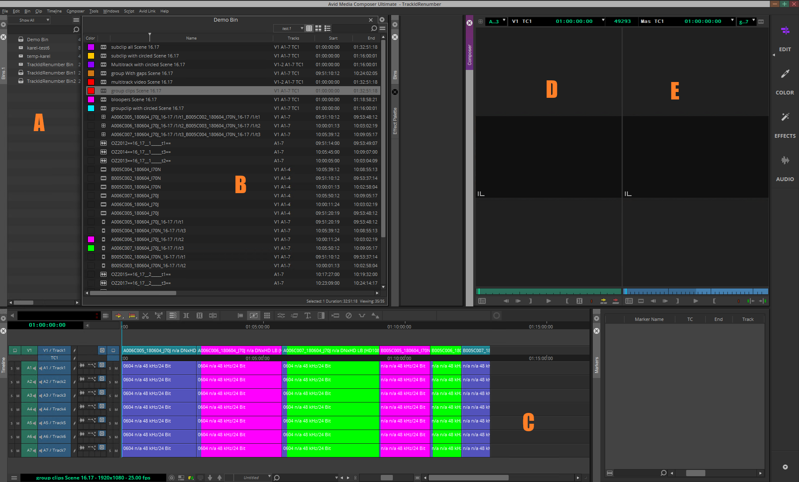Screen dimensions: 799x482
Task: Click the timeline horizontal scroll bar thumb
Action: [x=469, y=478]
